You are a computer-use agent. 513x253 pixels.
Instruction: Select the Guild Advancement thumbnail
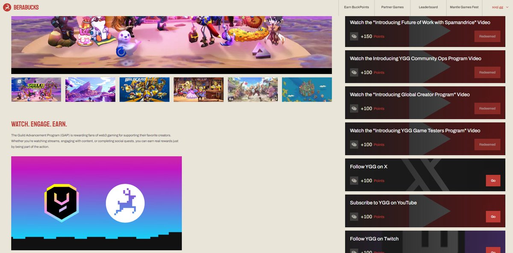point(36,89)
